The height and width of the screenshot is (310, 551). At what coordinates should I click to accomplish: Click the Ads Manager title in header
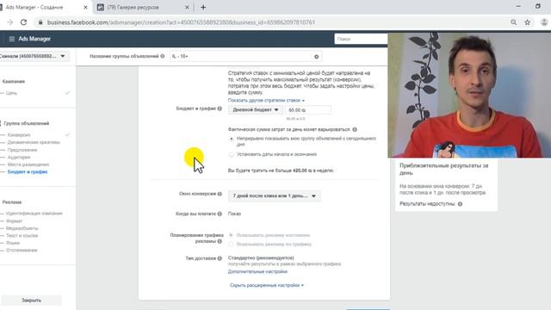coord(34,39)
